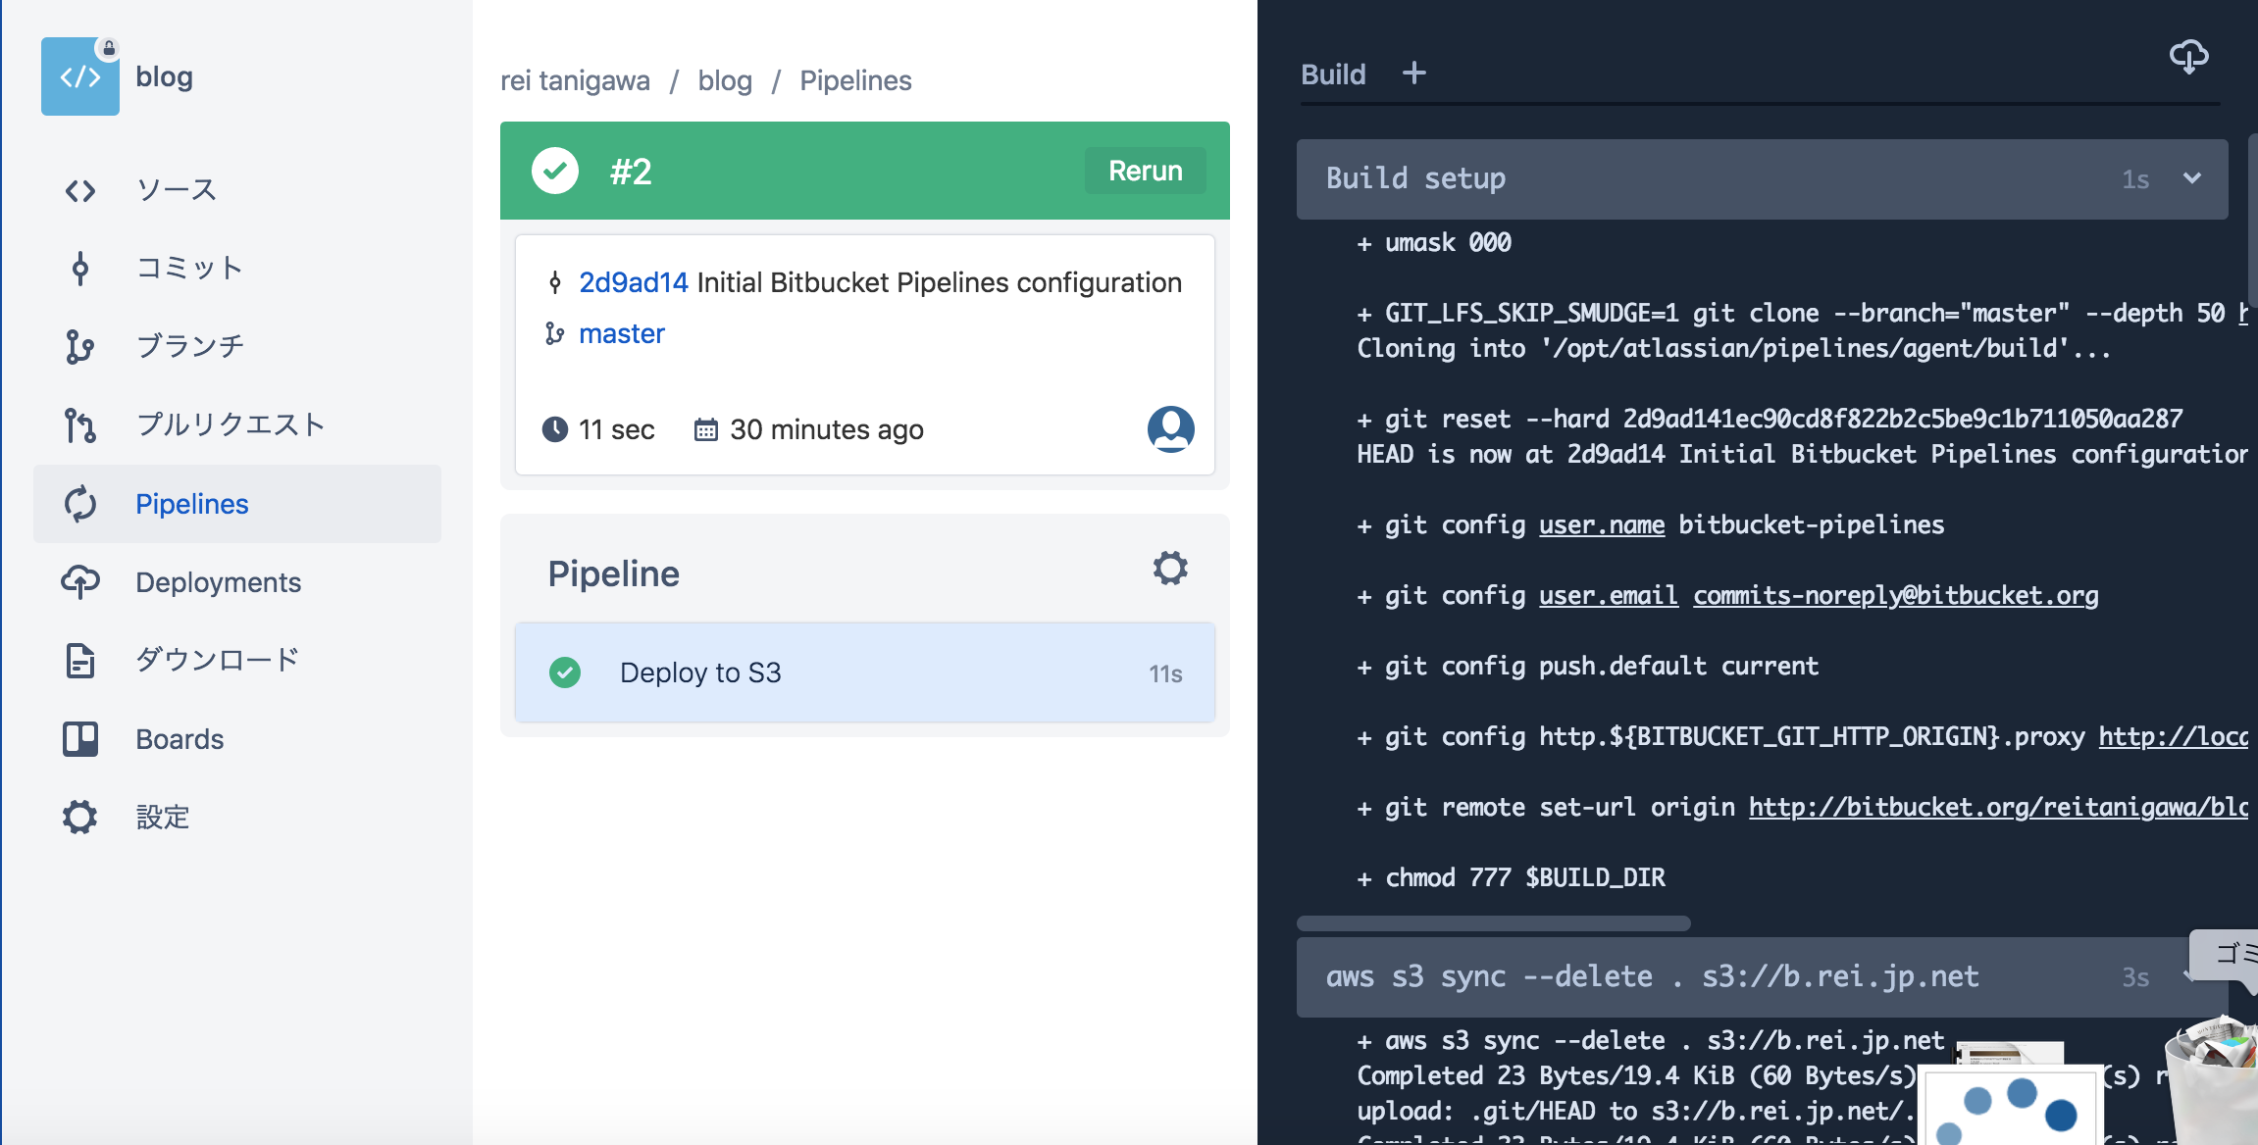2258x1145 pixels.
Task: Collapse the Build setup section chevron
Action: 2192,178
